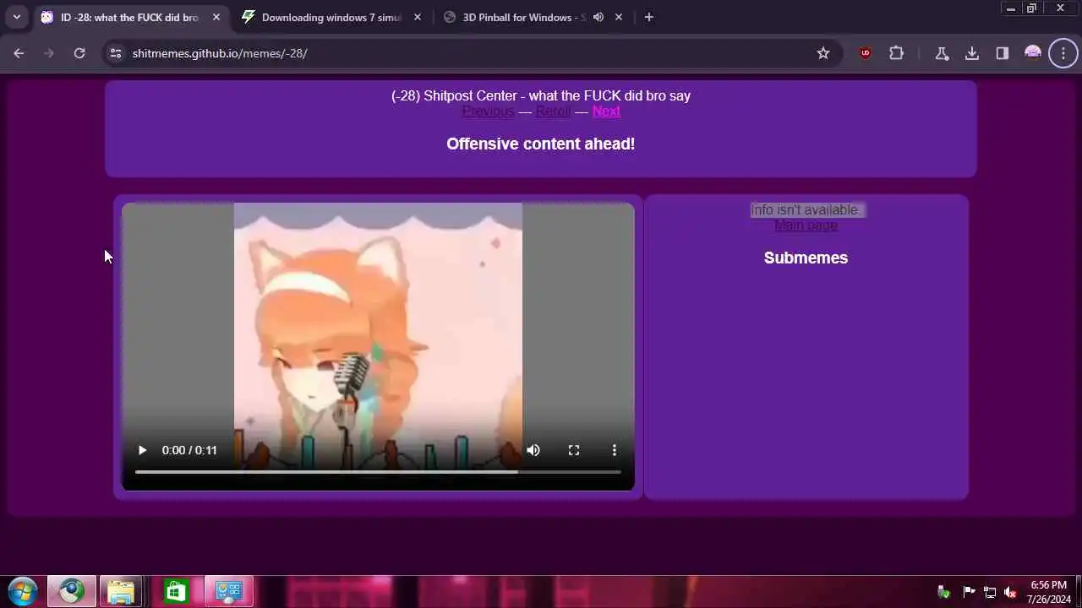Focus the address bar URL
Screen dimensions: 1082x608
(x=220, y=53)
